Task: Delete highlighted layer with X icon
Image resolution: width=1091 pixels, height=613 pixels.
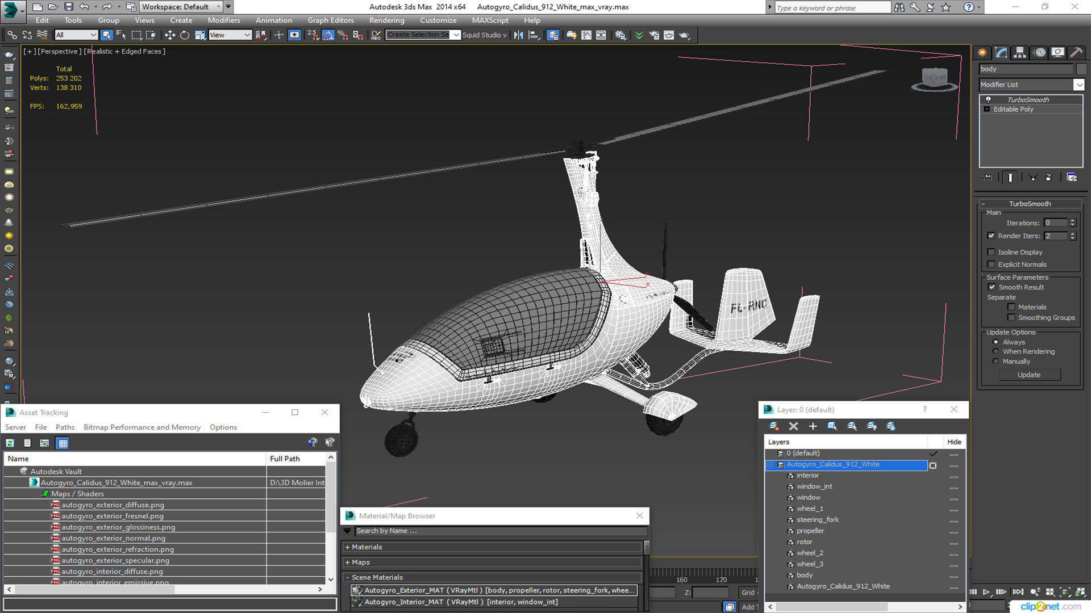Action: (x=794, y=426)
